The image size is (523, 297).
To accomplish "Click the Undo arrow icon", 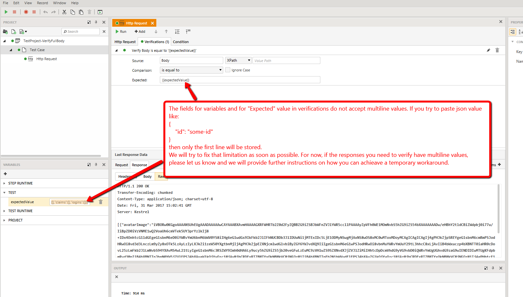I will [45, 12].
